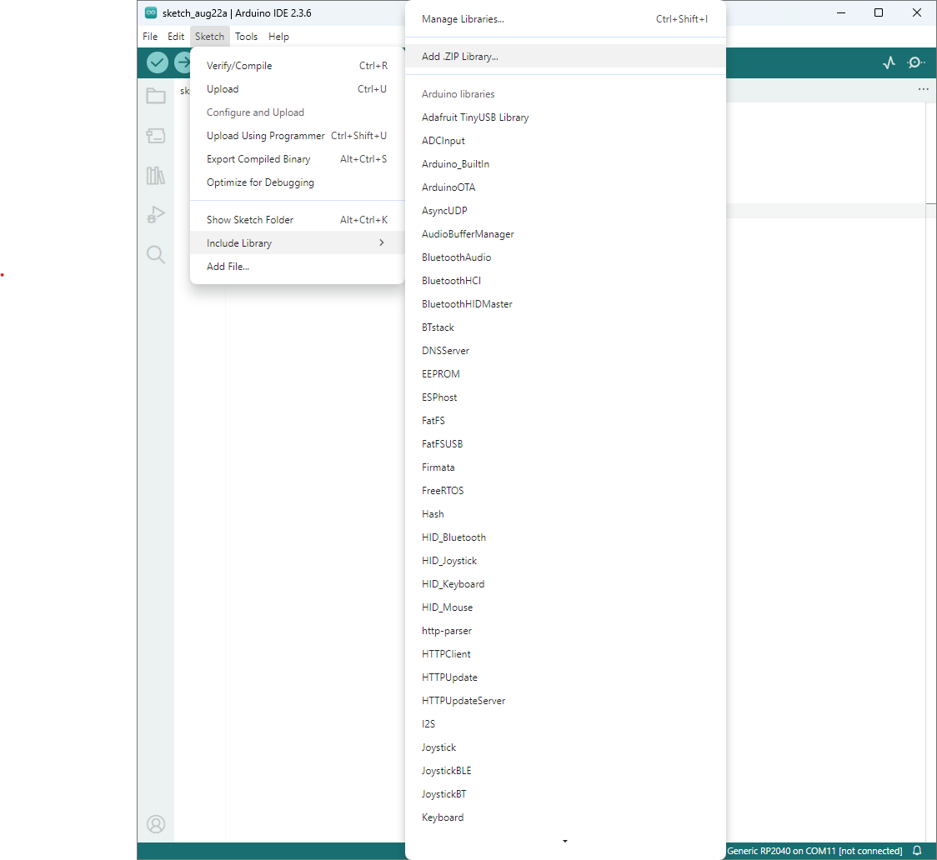Open the three-dots tab options menu
Screen dimensions: 937x860
[923, 89]
